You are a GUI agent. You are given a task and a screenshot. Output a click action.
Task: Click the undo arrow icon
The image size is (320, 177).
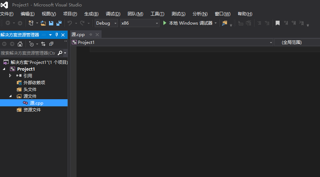coord(70,23)
